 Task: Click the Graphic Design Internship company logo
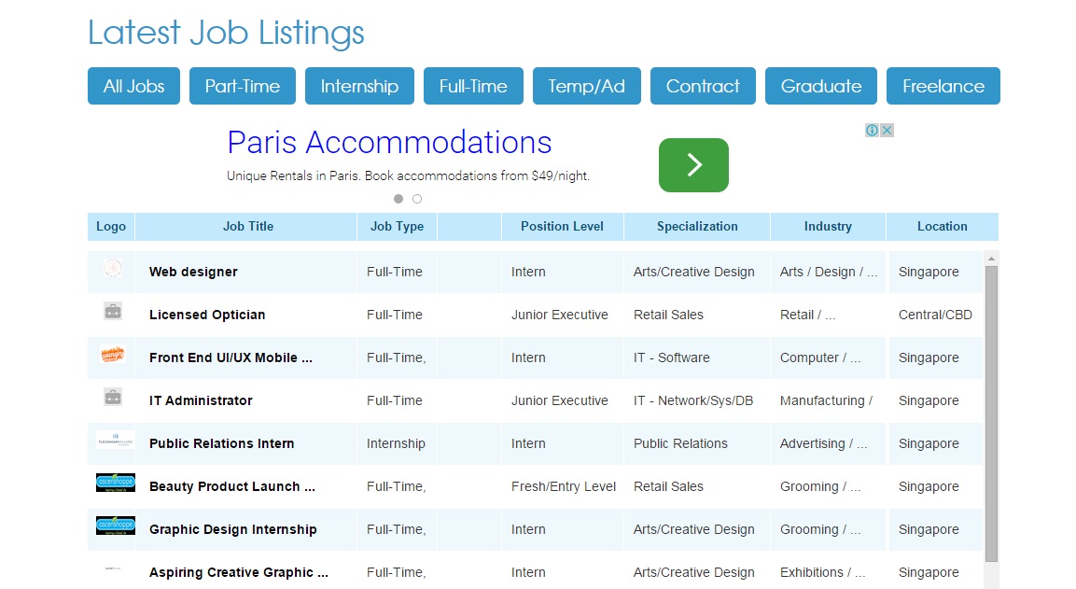115,526
